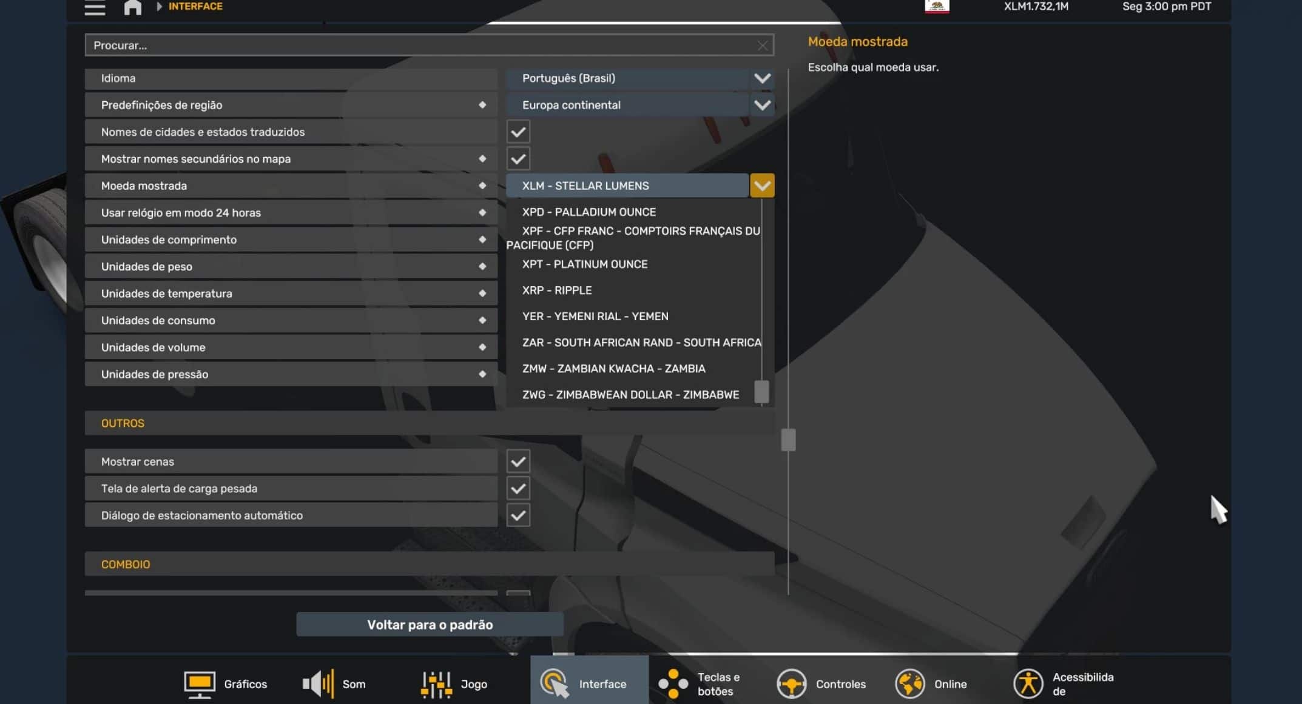Click the Som speaker icon
Viewport: 1302px width, 704px height.
[x=318, y=684]
